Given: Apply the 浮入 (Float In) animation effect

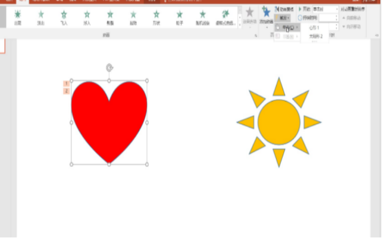Looking at the screenshot, I should pos(87,17).
